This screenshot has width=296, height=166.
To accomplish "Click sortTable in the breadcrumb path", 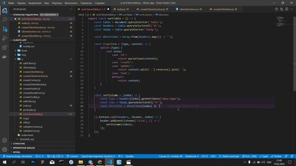I will (127, 15).
